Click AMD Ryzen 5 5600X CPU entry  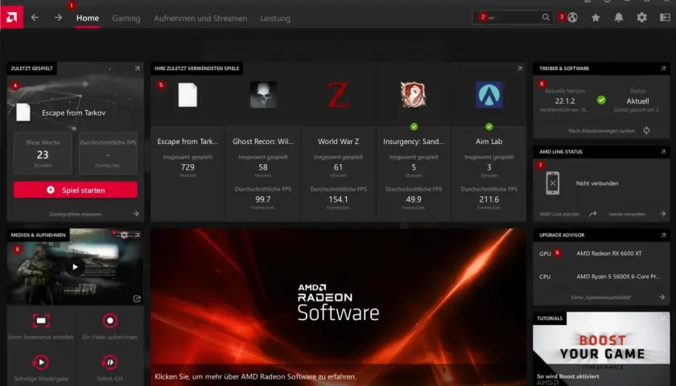(618, 277)
